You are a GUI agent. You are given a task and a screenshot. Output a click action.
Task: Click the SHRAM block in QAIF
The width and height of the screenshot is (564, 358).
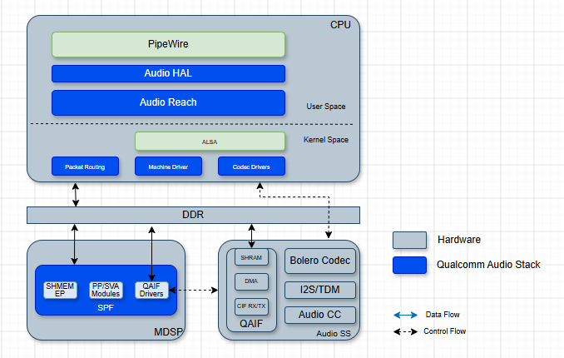pos(251,257)
